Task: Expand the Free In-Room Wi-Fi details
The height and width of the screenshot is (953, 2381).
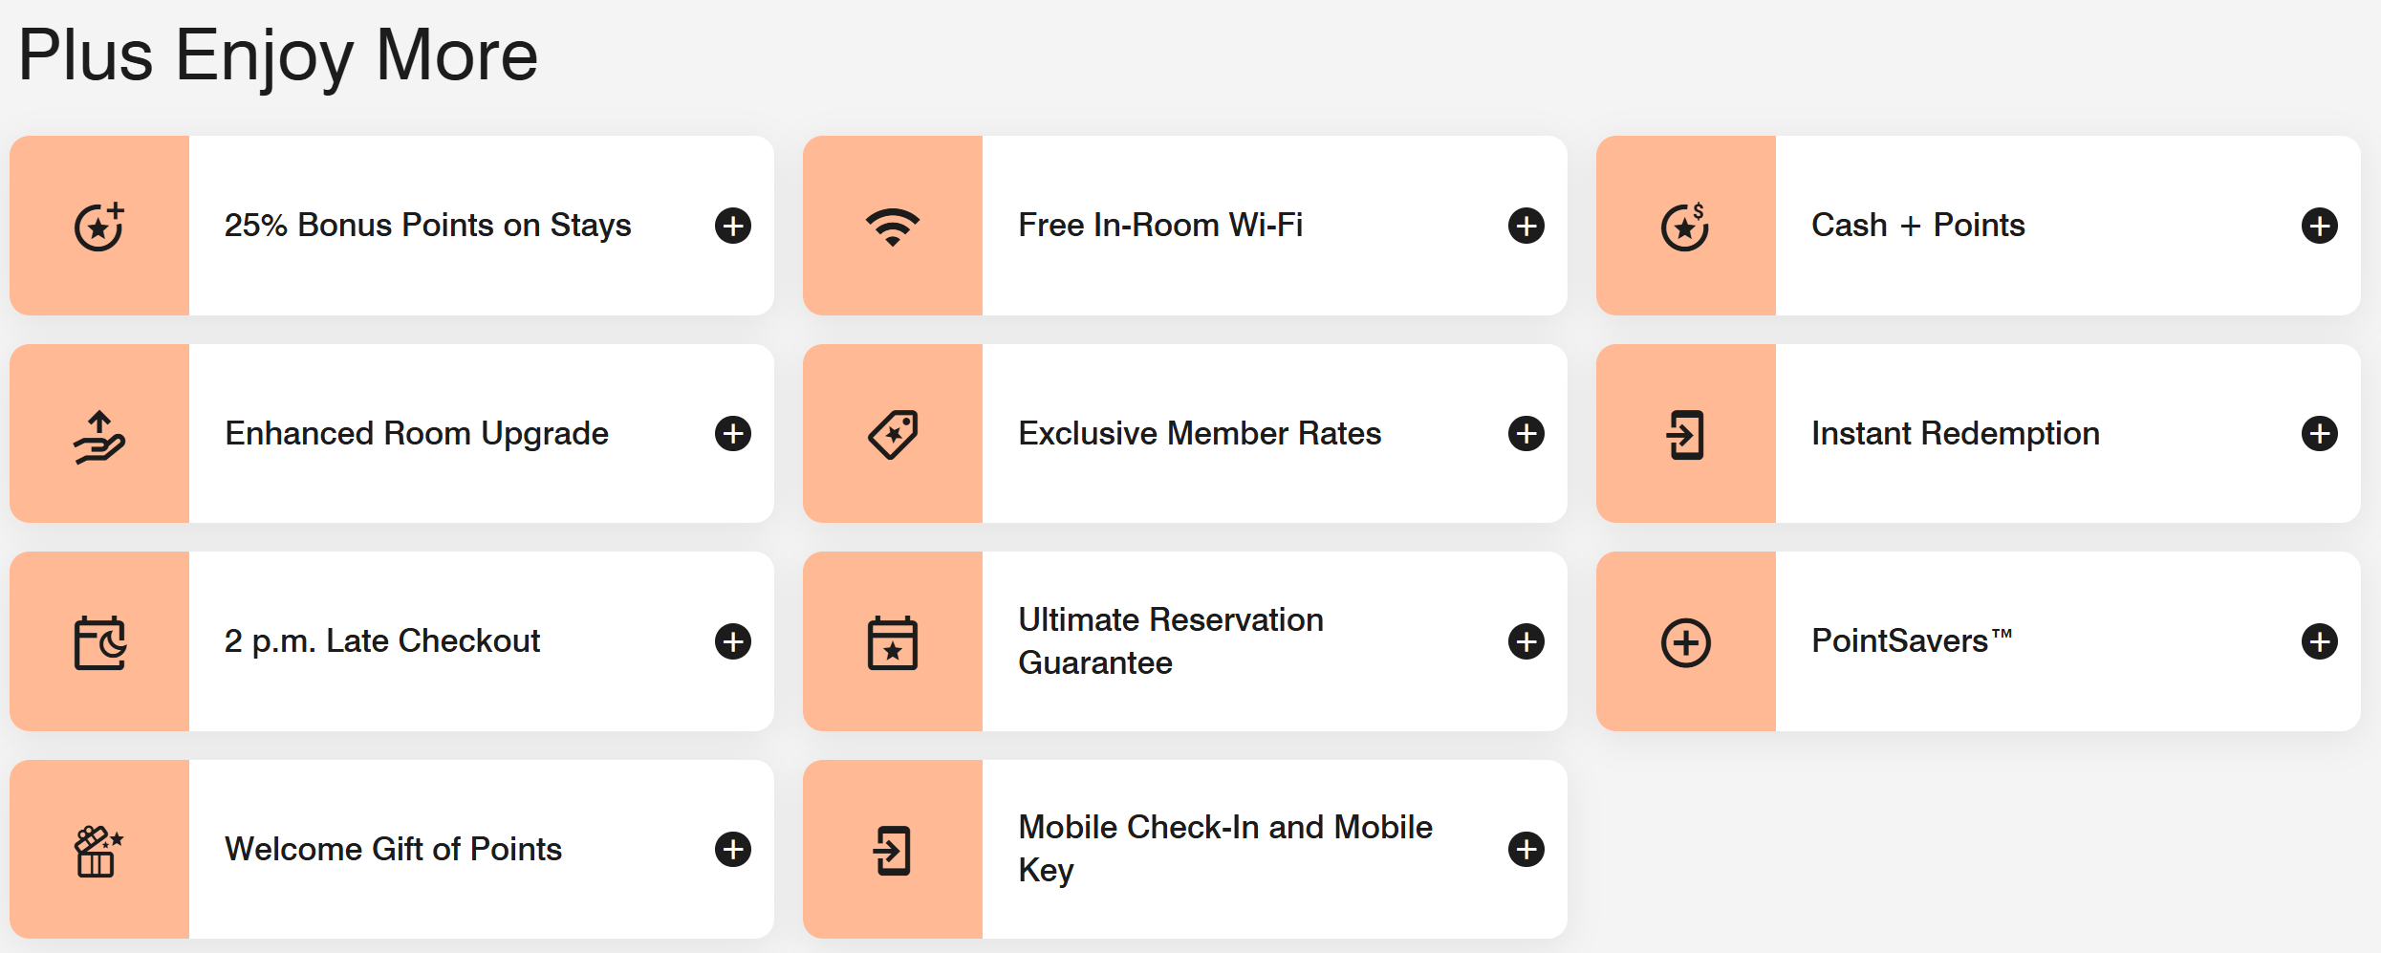Action: 1526,226
